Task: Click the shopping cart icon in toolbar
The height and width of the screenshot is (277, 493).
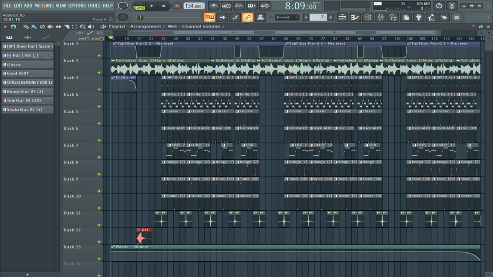Action: click(456, 18)
